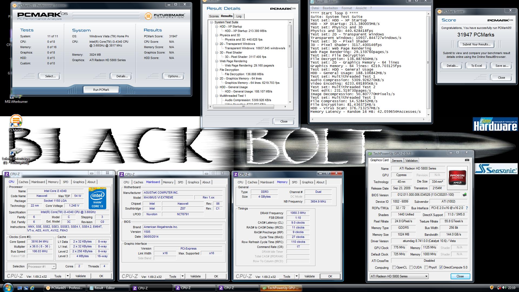Image resolution: width=519 pixels, height=292 pixels.
Task: Open Tools dropdown arrow in CPU-Z Mainboard window
Action: pos(182,276)
